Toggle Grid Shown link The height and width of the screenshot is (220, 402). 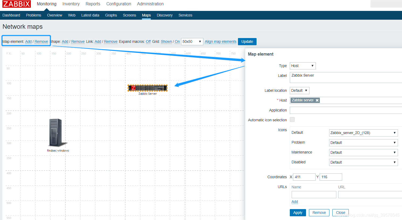pyautogui.click(x=166, y=41)
